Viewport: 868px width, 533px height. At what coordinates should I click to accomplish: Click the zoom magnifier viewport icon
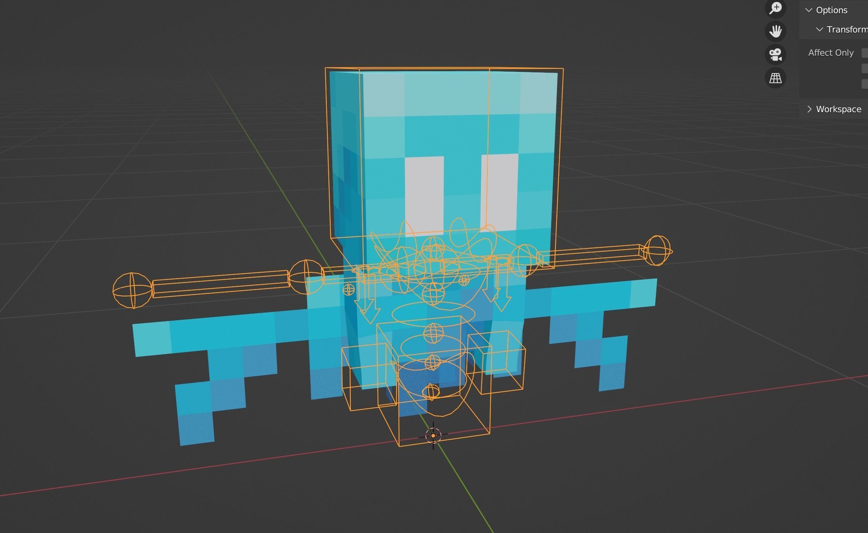[x=776, y=8]
